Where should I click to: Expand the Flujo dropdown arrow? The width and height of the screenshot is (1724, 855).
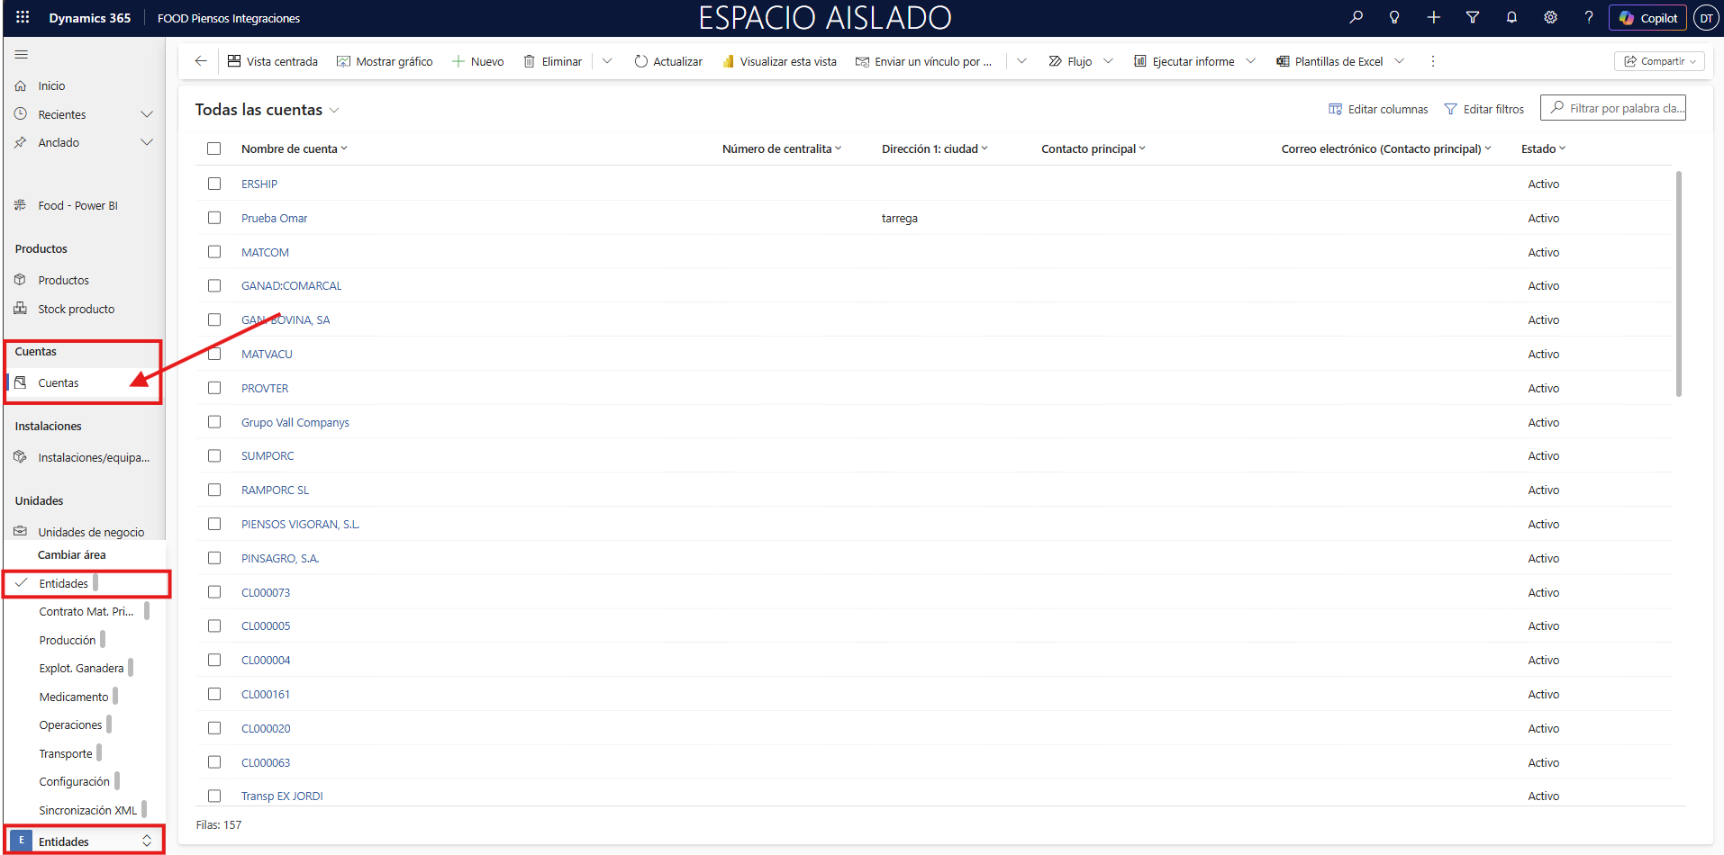pos(1108,61)
